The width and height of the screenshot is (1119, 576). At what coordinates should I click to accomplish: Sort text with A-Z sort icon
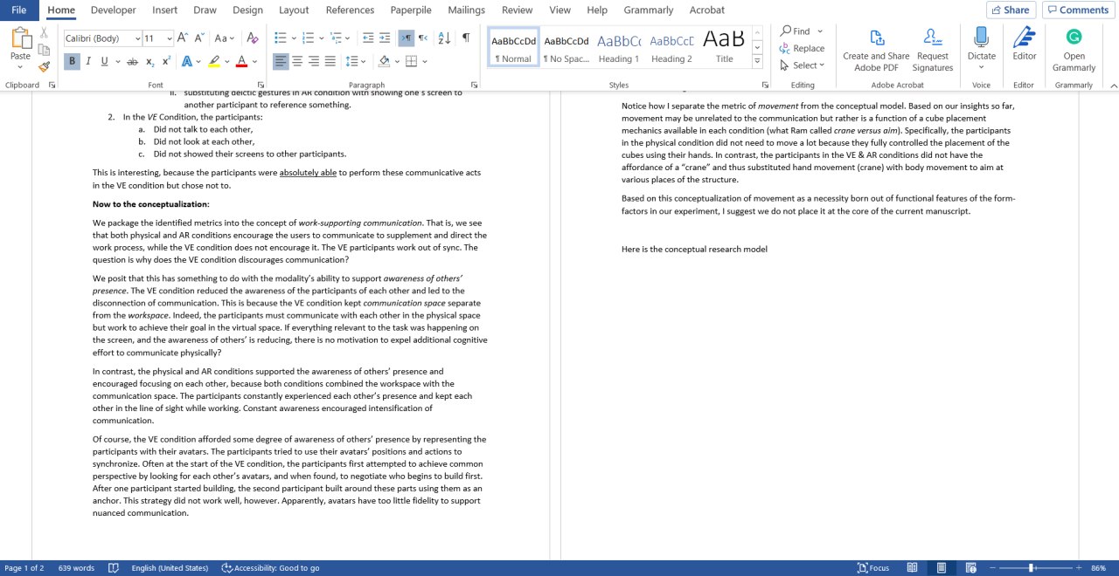pos(444,38)
